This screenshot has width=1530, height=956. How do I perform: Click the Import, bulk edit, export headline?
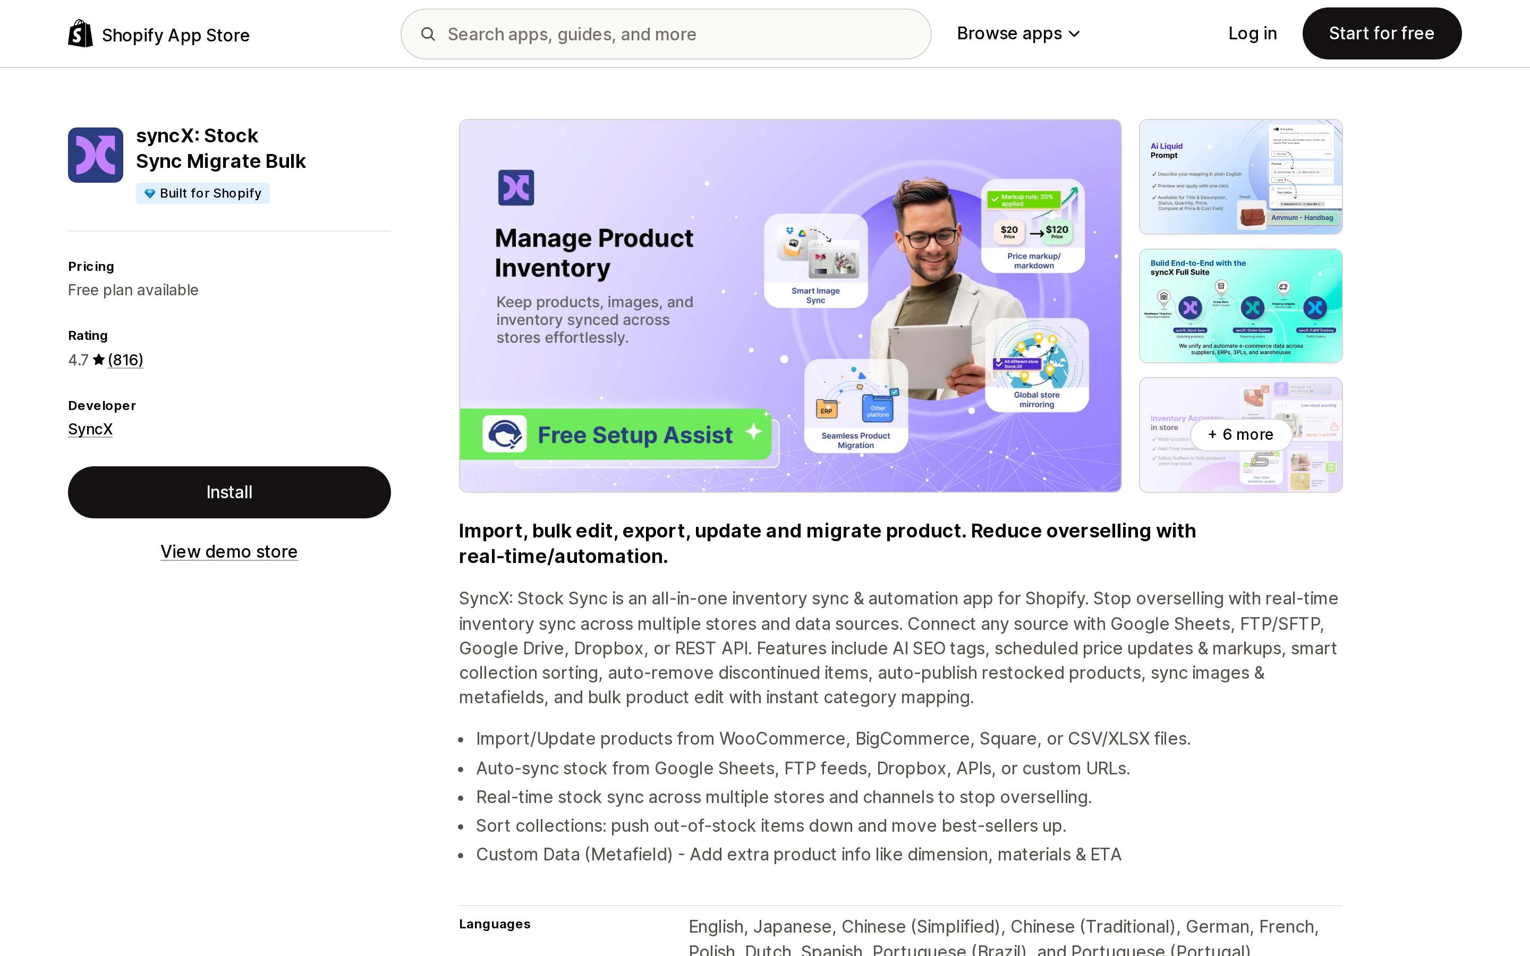click(x=828, y=544)
